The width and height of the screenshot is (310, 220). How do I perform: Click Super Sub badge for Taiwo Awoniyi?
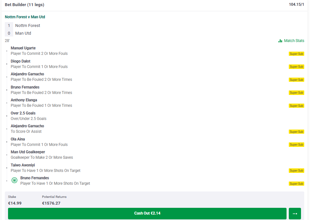pyautogui.click(x=296, y=171)
